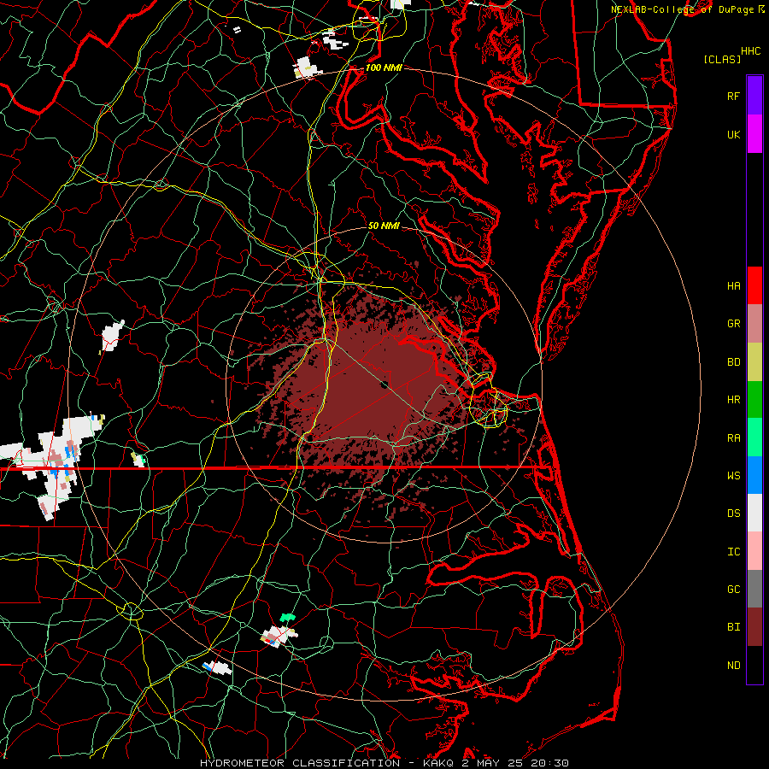
Task: Click the RA legend label
Action: (733, 438)
